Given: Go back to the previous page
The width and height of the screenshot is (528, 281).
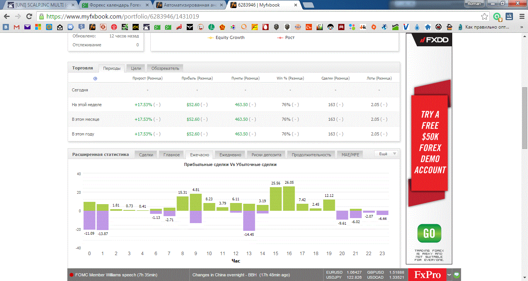Looking at the screenshot, I should (7, 17).
